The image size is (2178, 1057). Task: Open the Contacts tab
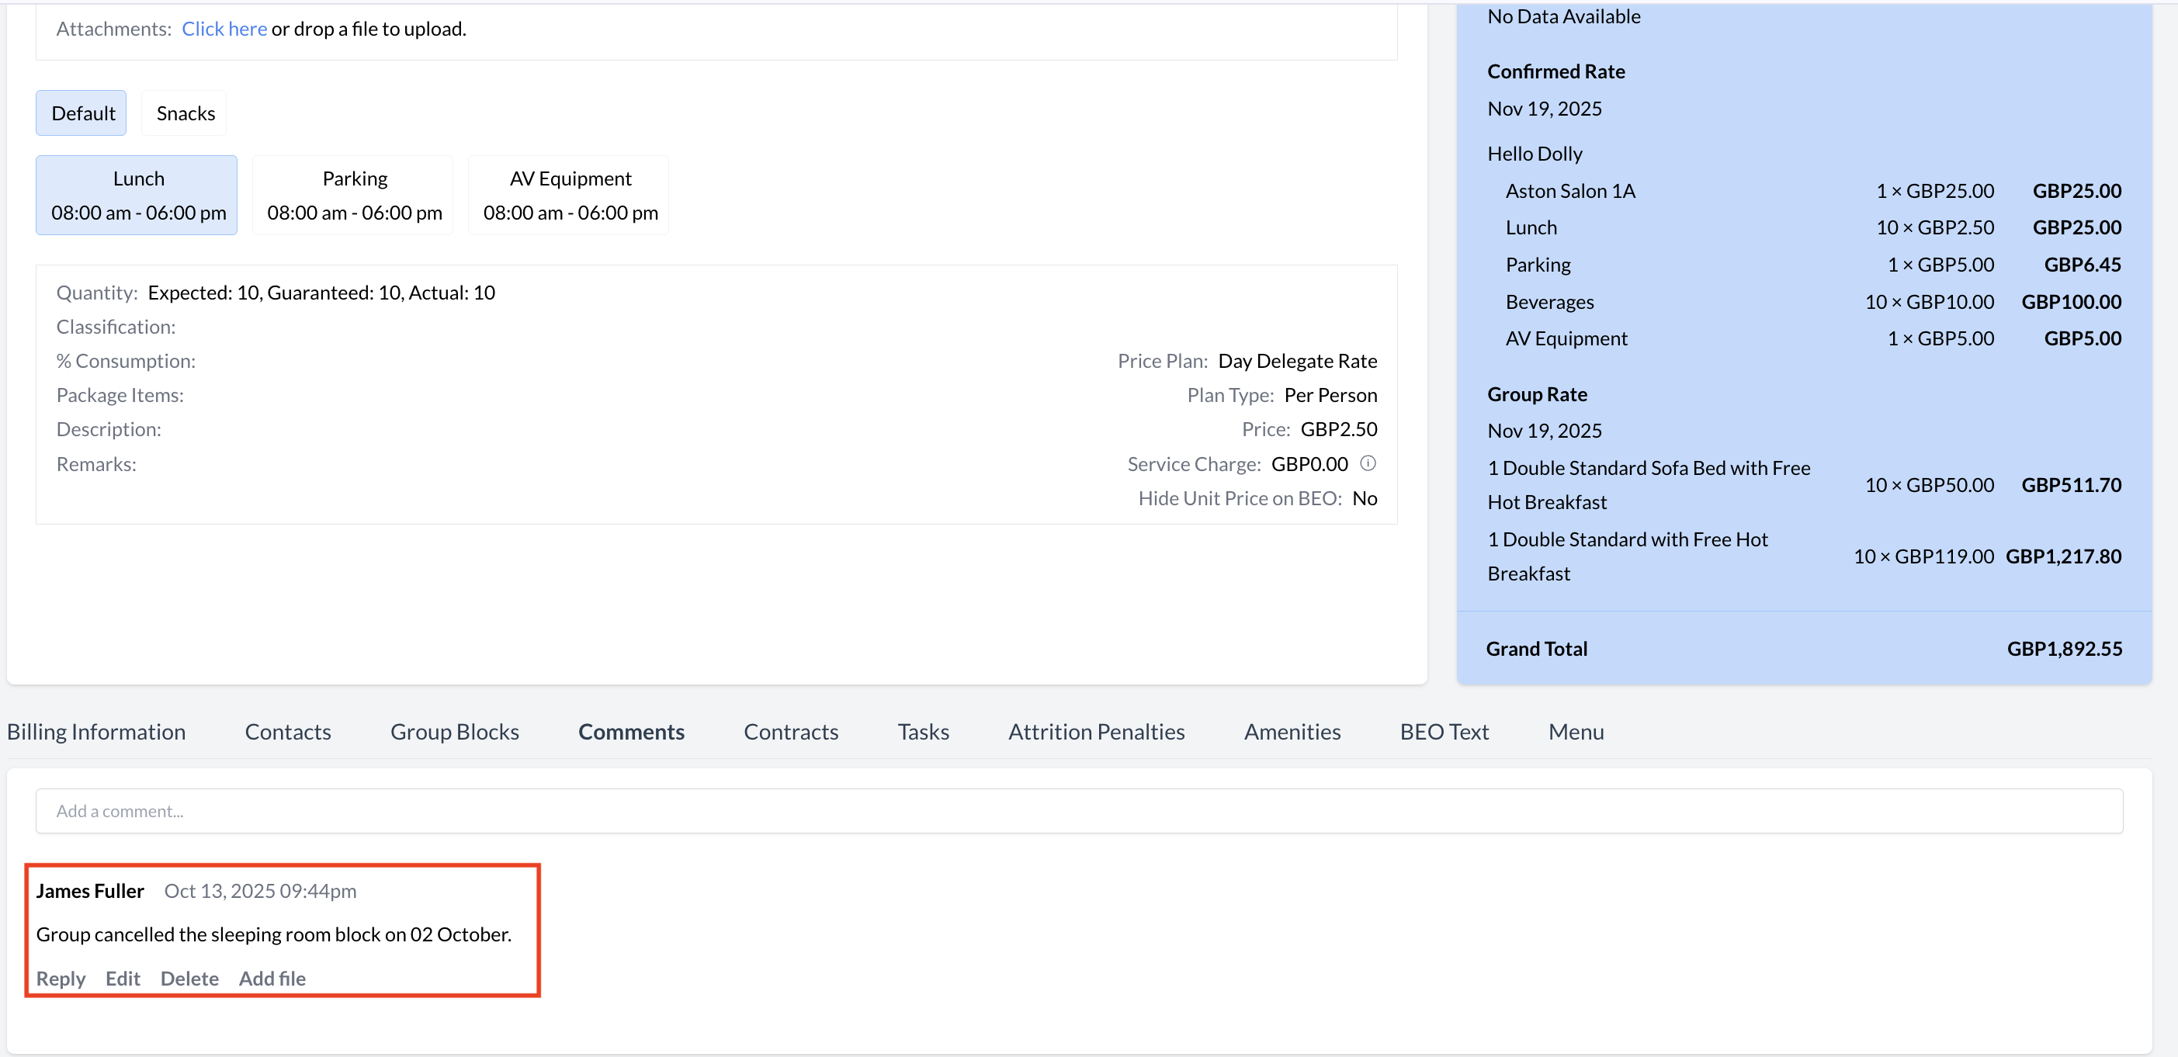[x=287, y=732]
